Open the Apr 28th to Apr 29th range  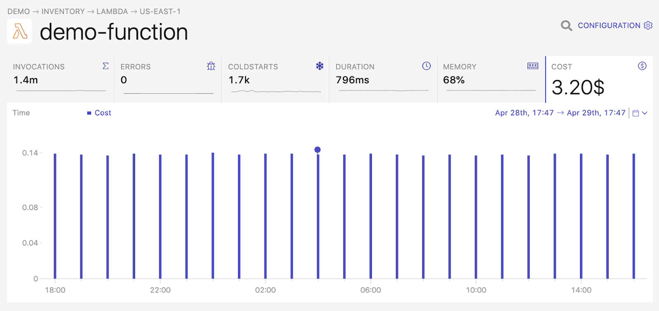point(560,113)
